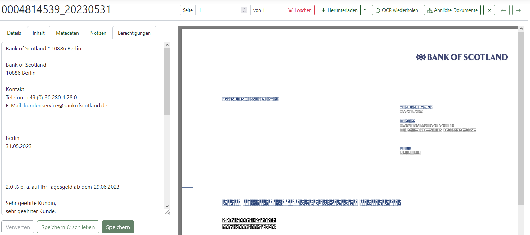530x235 pixels.
Task: Open the Herunterladen dropdown arrow
Action: click(x=365, y=10)
